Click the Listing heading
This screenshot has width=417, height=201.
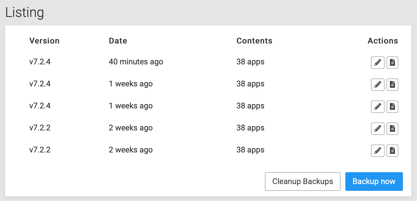pyautogui.click(x=25, y=12)
